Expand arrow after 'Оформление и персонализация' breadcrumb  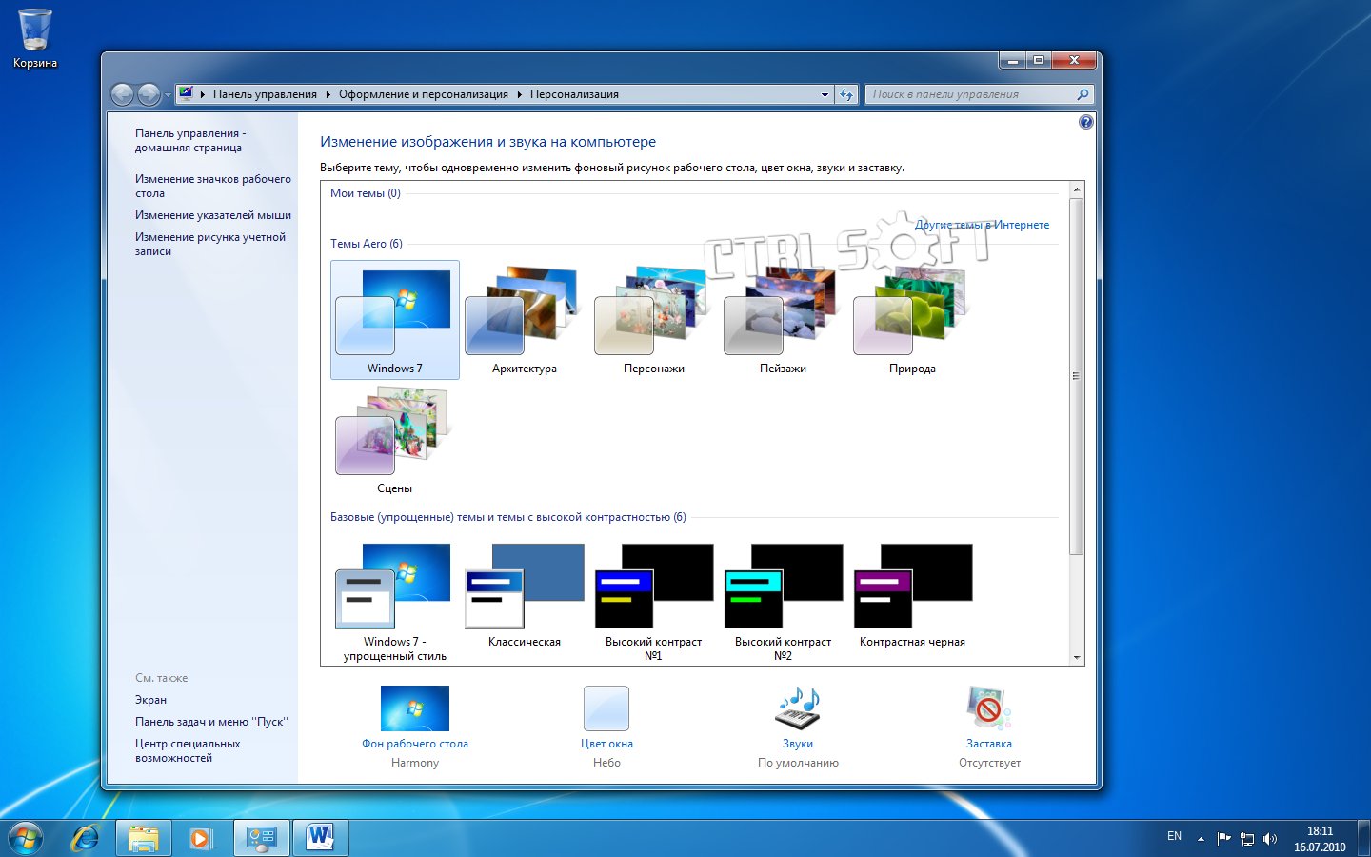tap(520, 94)
